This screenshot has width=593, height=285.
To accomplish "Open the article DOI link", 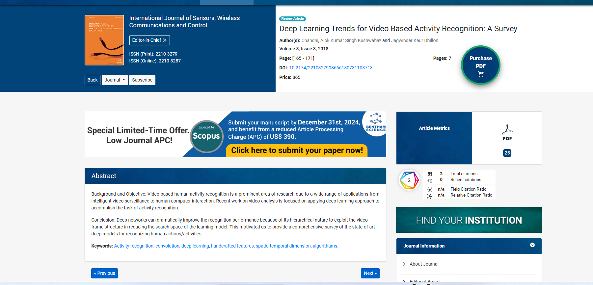I will [331, 68].
